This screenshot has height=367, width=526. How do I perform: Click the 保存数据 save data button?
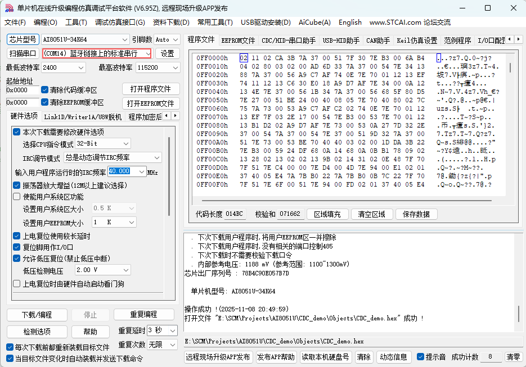[x=416, y=214]
